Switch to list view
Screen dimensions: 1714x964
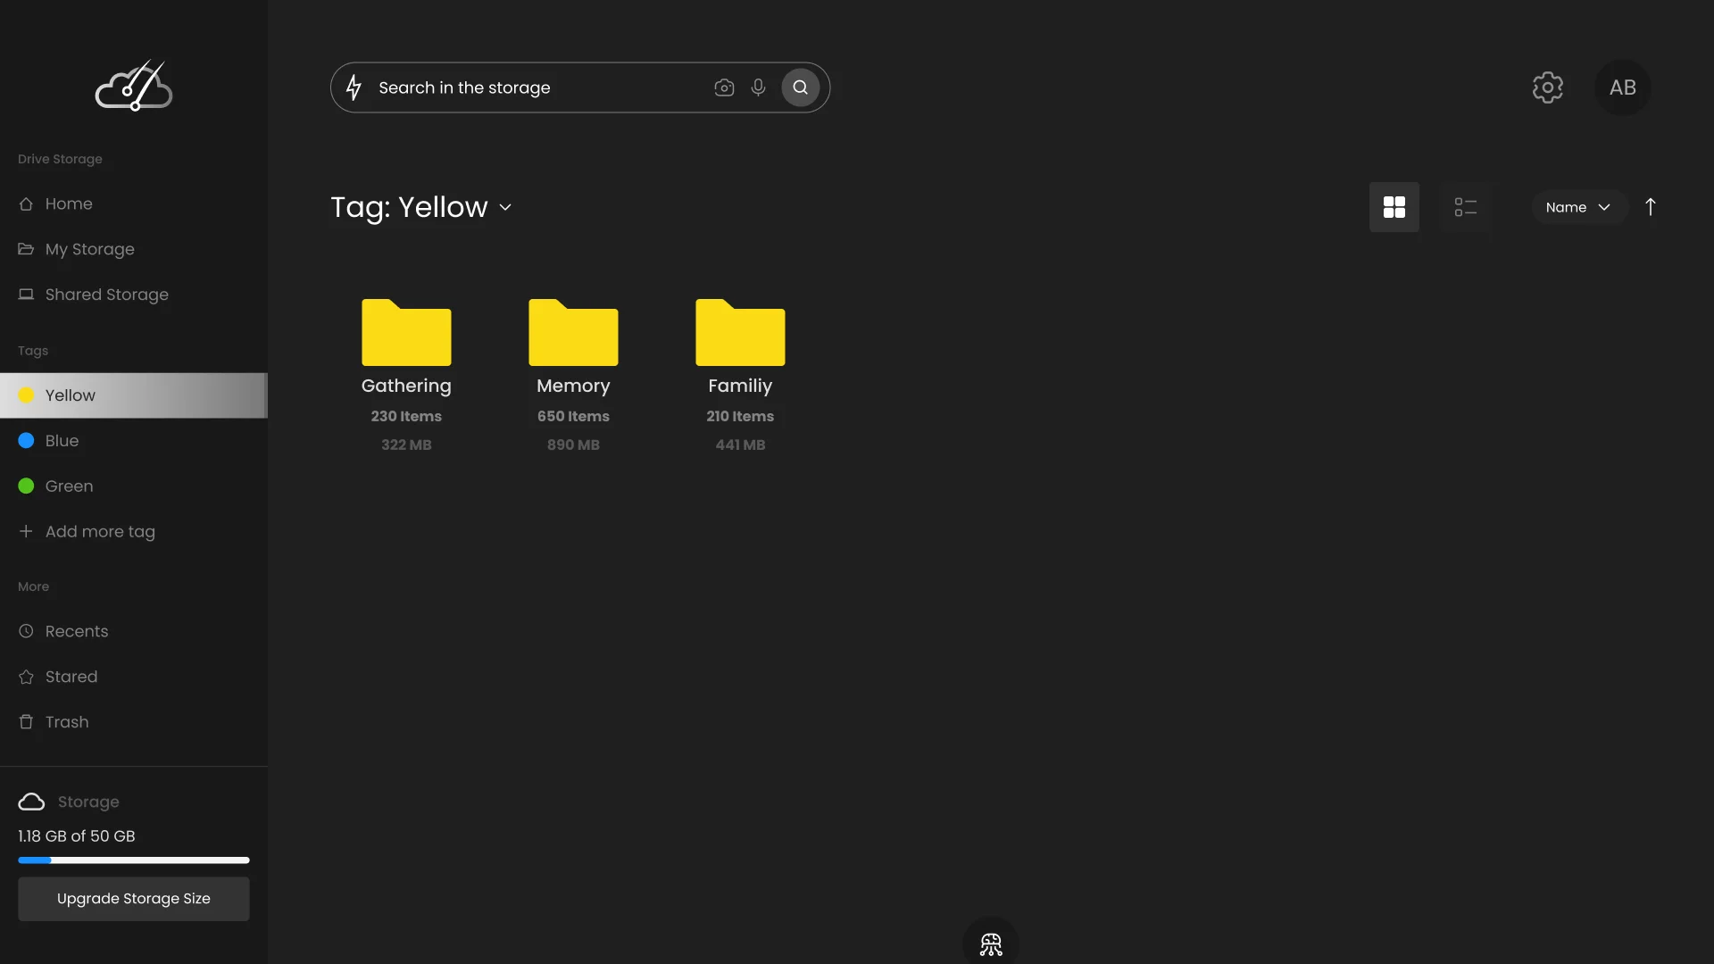pos(1466,207)
